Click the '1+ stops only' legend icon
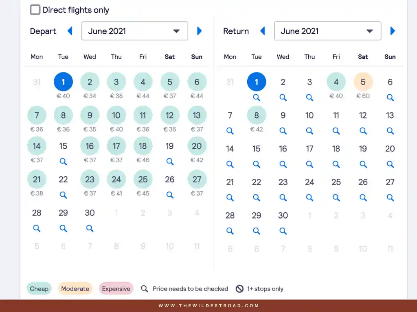417x312 pixels. [x=240, y=288]
